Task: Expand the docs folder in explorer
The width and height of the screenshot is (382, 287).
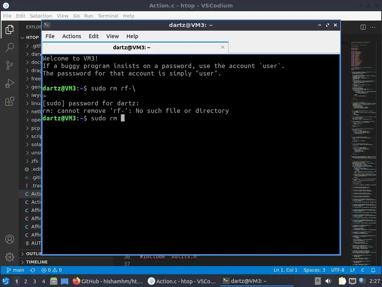Action: click(34, 62)
